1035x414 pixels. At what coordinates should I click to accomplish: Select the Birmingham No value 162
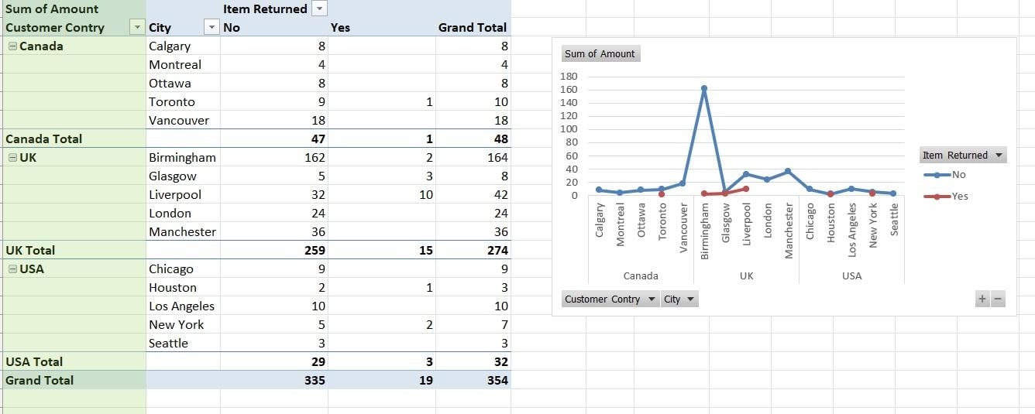coord(274,158)
